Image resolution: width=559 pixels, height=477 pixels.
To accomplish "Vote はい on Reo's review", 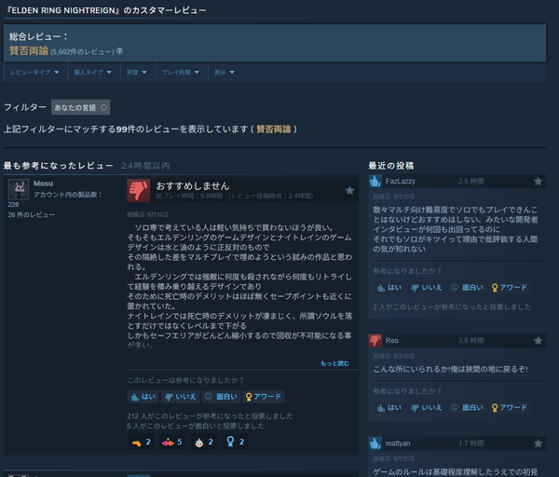I will [389, 407].
